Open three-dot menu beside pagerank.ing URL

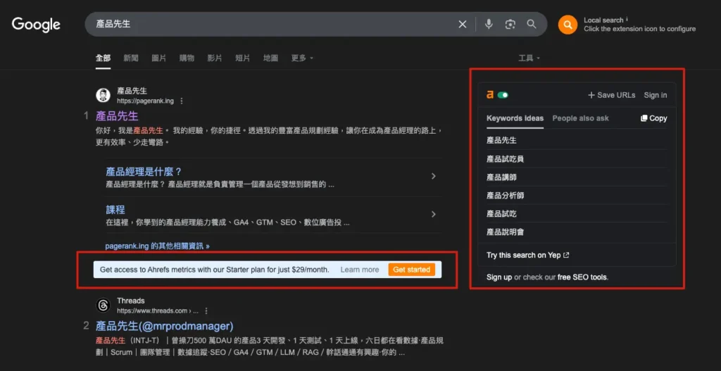point(182,101)
